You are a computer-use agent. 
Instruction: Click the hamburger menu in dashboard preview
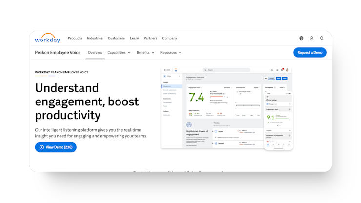pos(164,70)
